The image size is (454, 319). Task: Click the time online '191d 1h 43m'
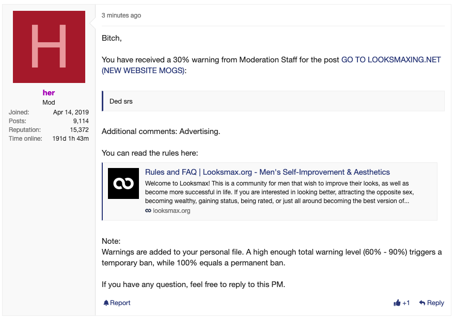point(71,139)
